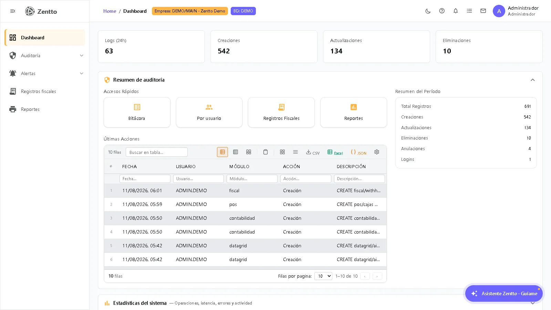This screenshot has width=551, height=310.
Task: Export the table as CSV
Action: tap(313, 152)
